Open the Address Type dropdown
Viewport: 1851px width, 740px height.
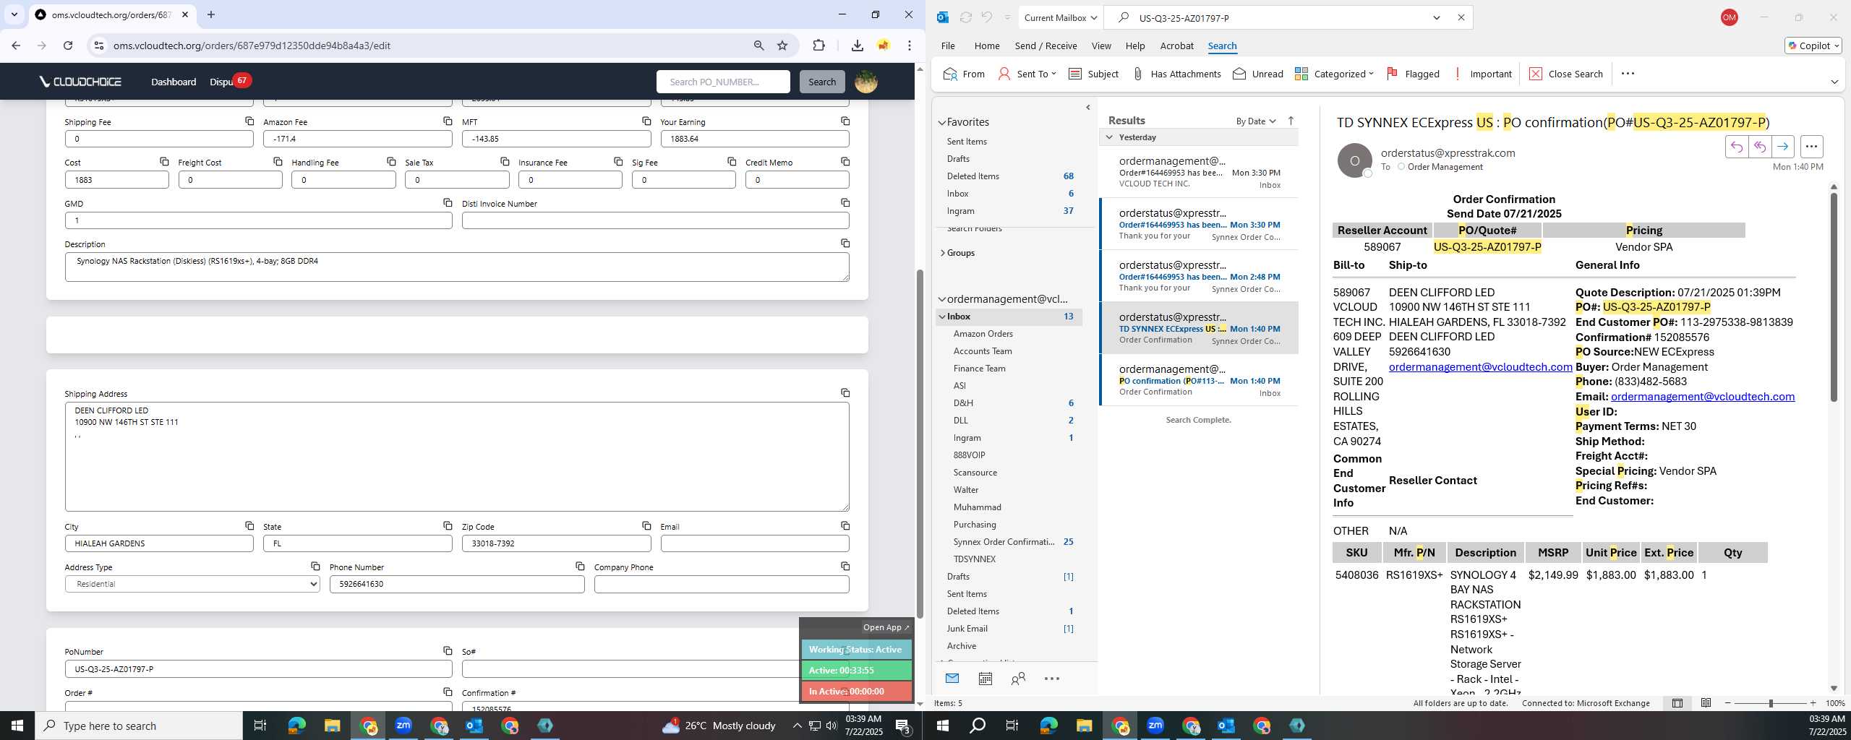tap(192, 584)
